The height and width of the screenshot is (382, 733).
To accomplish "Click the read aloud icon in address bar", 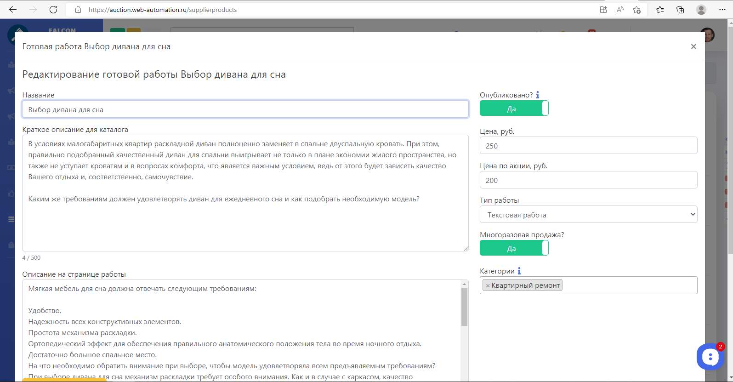I will click(x=620, y=10).
